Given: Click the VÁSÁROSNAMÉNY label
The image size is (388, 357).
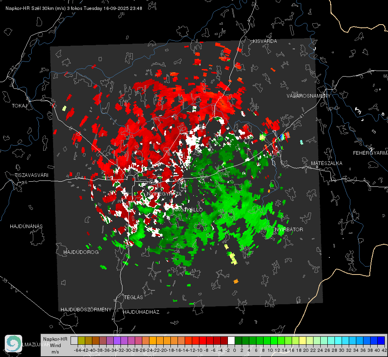Looking at the screenshot, I should click(309, 96).
